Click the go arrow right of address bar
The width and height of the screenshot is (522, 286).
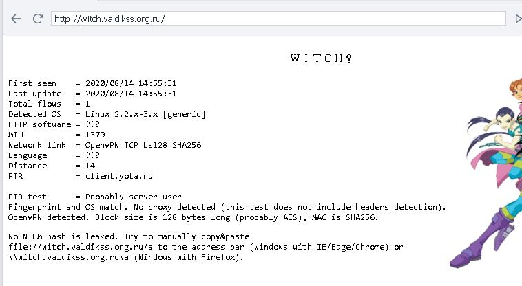[x=518, y=19]
